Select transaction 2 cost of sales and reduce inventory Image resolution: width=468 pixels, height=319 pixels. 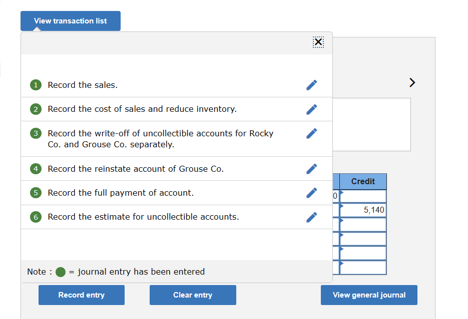point(142,109)
